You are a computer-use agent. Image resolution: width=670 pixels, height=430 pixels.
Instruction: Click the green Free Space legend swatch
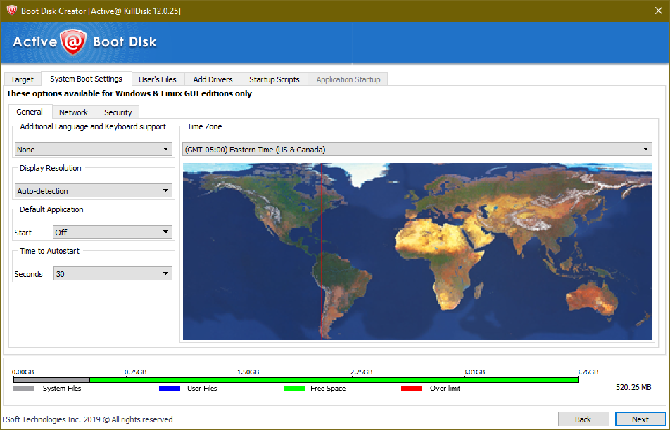click(x=293, y=389)
